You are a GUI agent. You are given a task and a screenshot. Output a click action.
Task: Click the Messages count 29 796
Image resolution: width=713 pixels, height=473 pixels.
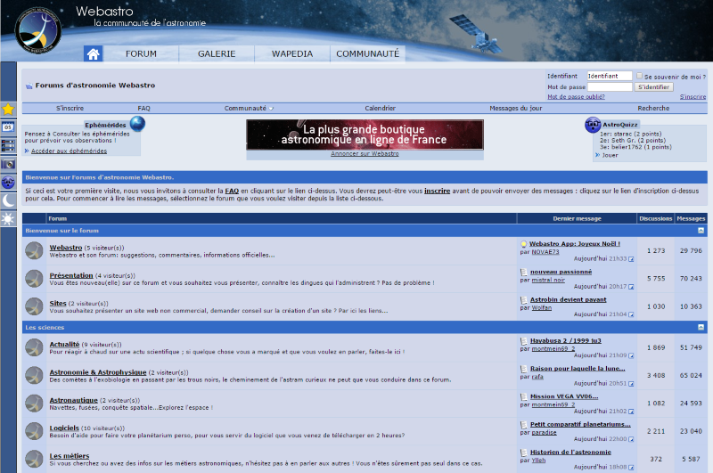pyautogui.click(x=691, y=251)
